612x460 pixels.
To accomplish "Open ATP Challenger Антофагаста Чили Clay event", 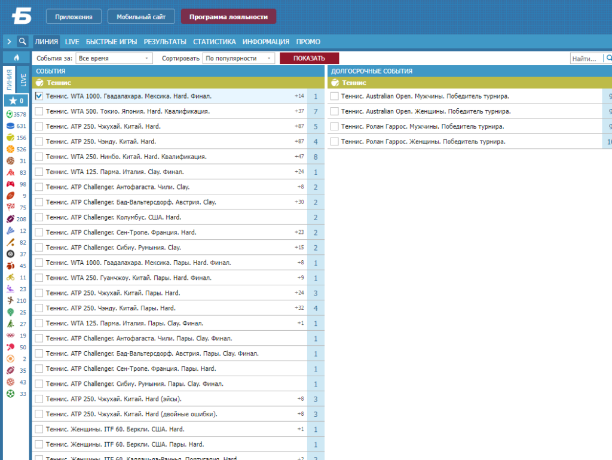I will 118,187.
